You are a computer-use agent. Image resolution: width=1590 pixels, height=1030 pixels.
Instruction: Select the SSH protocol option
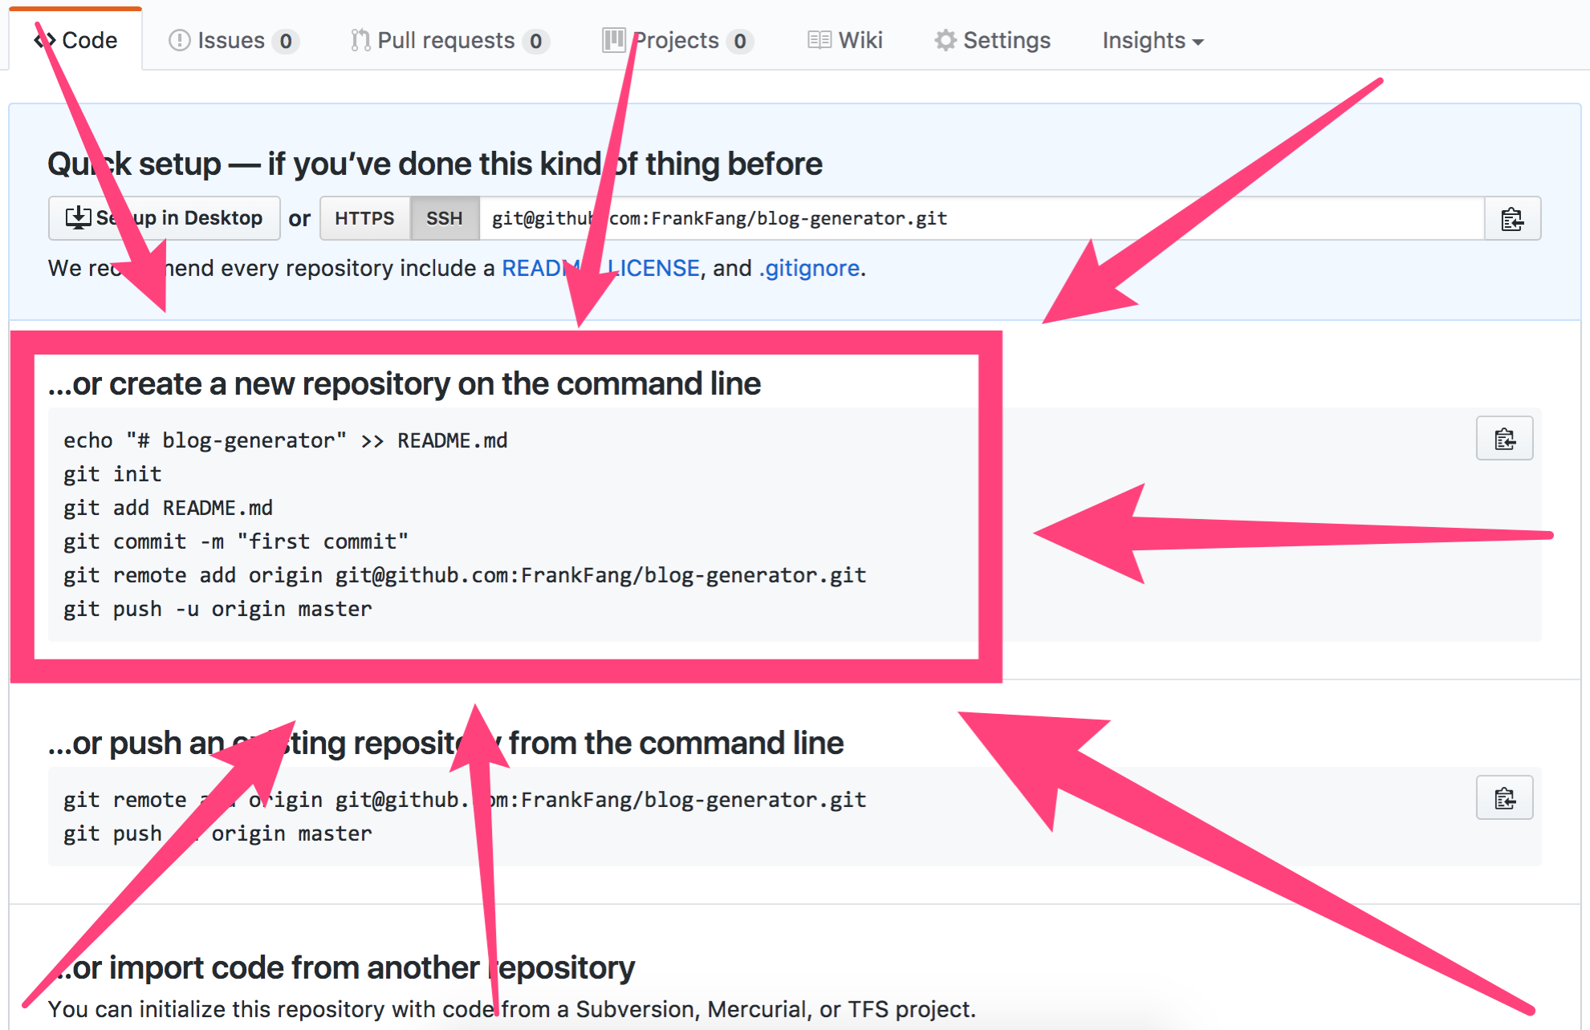(444, 218)
